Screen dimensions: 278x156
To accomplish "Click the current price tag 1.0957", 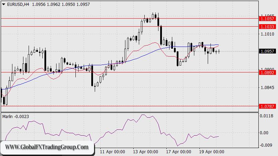I will pyautogui.click(x=267, y=51).
